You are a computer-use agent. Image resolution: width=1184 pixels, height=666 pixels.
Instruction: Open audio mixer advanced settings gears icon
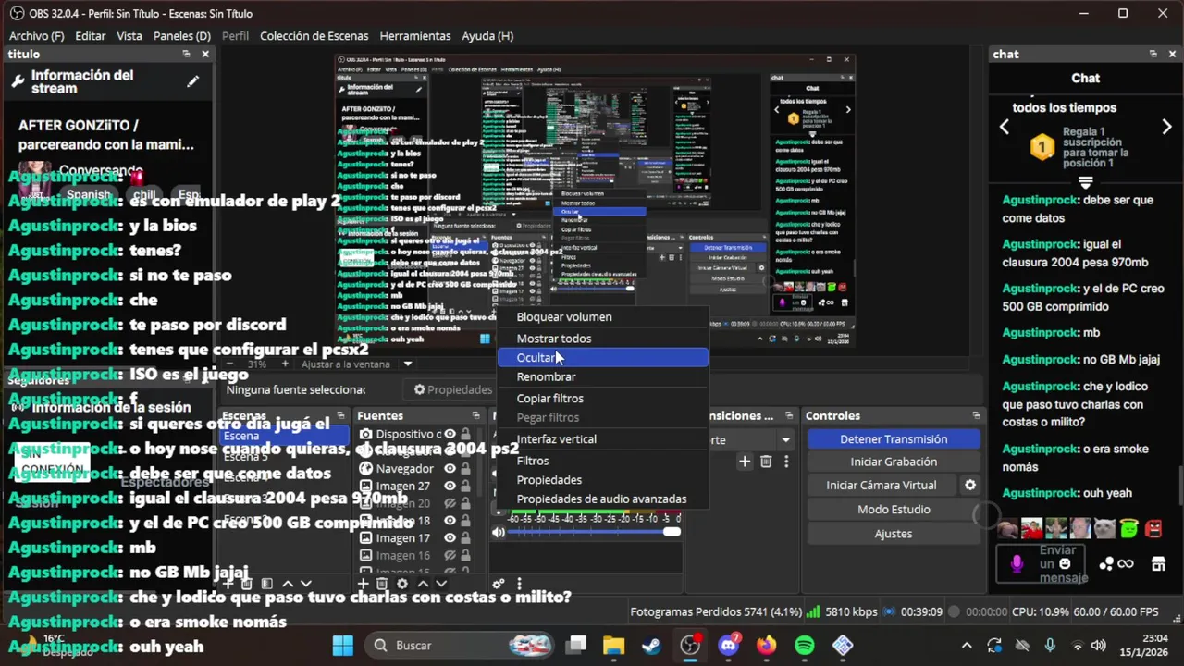point(499,584)
